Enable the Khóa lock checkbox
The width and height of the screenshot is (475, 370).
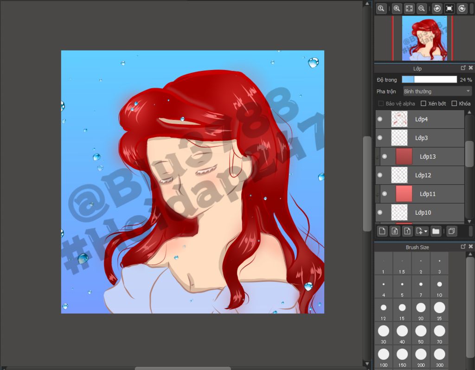(x=454, y=103)
